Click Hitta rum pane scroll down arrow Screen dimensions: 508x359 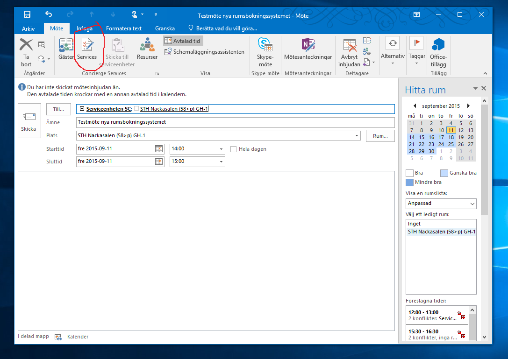pyautogui.click(x=484, y=337)
